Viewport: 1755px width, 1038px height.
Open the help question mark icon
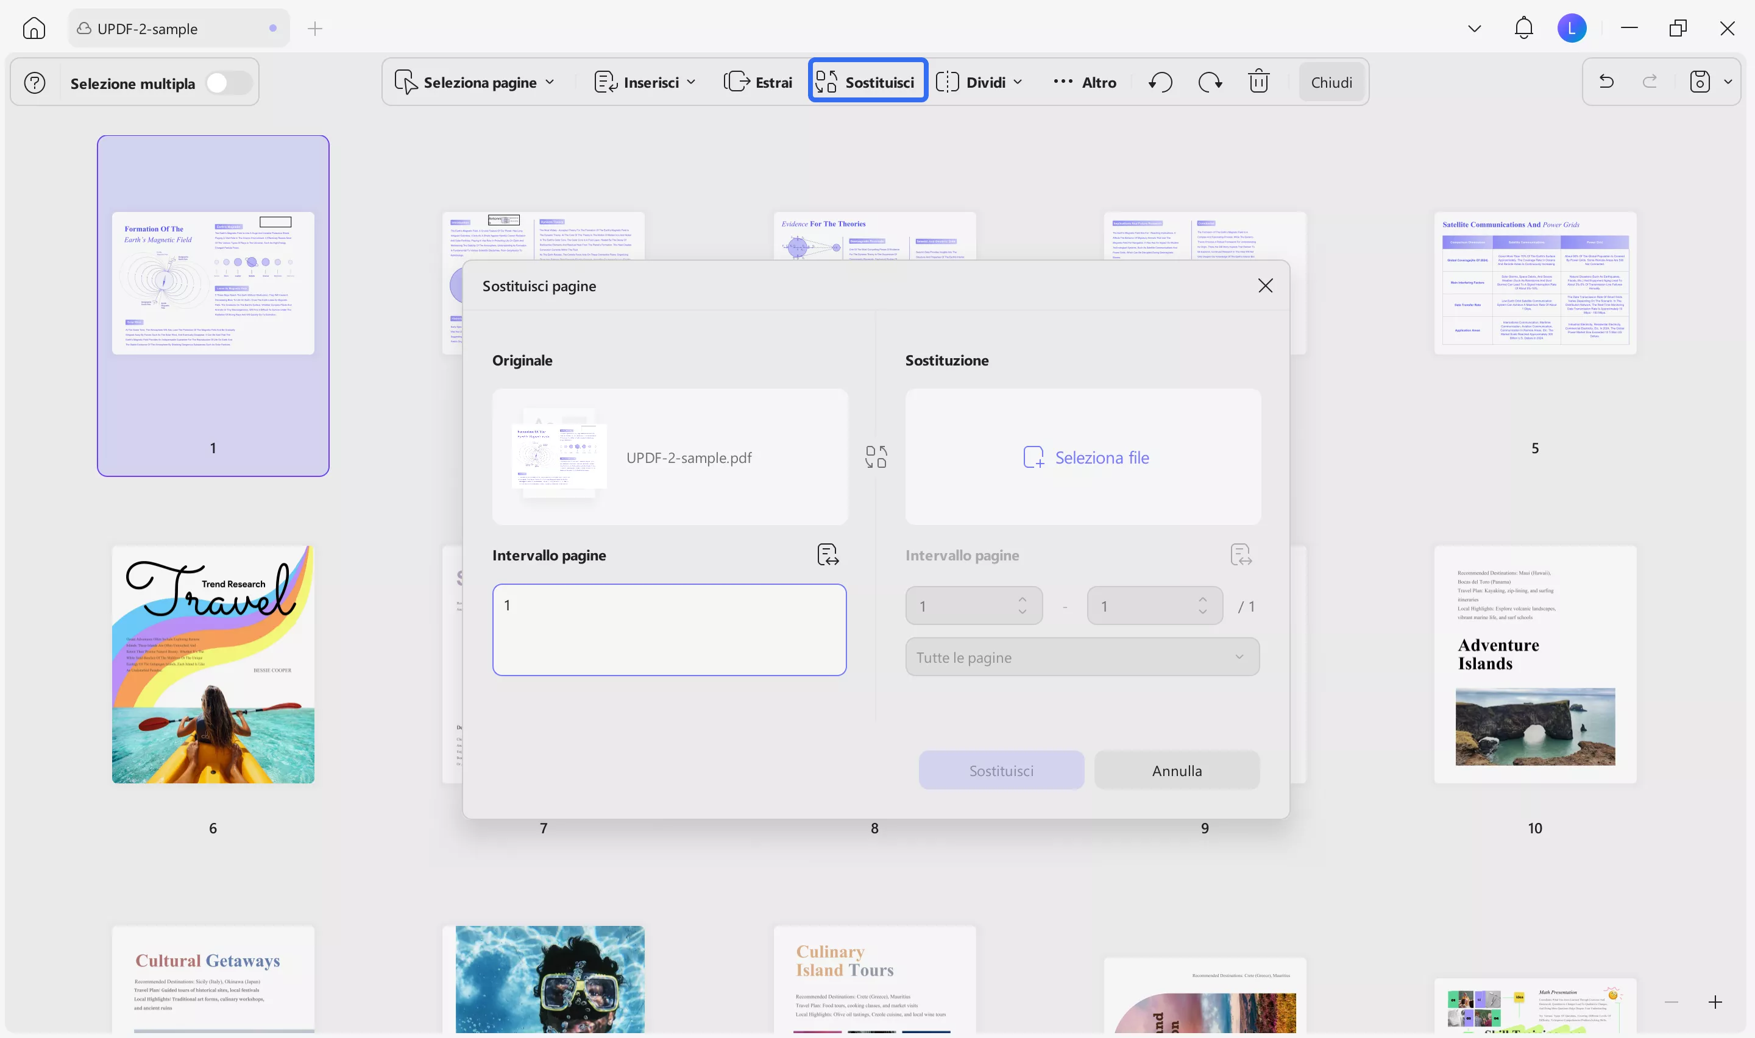pyautogui.click(x=35, y=83)
